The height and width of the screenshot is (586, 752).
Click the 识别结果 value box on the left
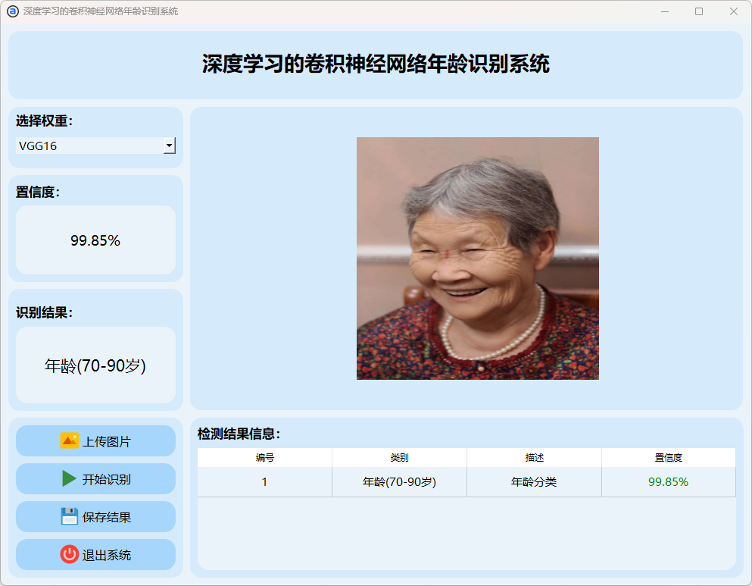click(x=95, y=365)
